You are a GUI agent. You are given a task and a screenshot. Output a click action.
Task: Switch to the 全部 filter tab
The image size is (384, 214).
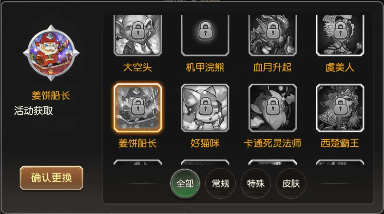(185, 183)
